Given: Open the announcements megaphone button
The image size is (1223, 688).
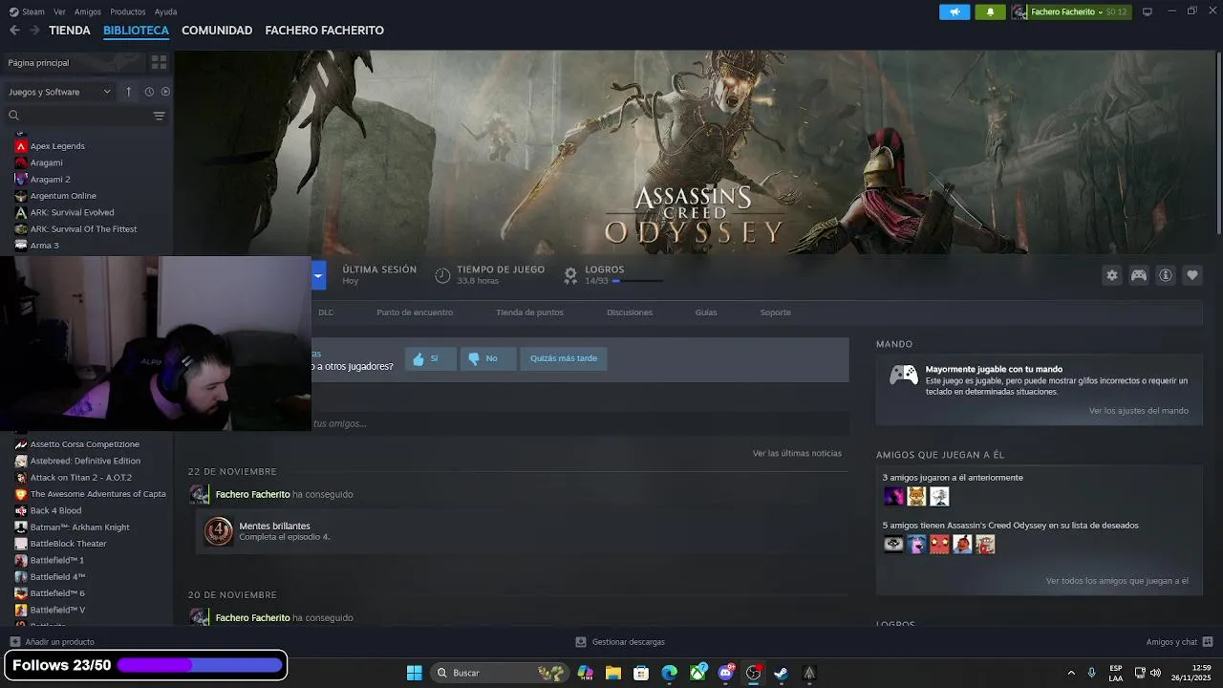Looking at the screenshot, I should [x=954, y=11].
